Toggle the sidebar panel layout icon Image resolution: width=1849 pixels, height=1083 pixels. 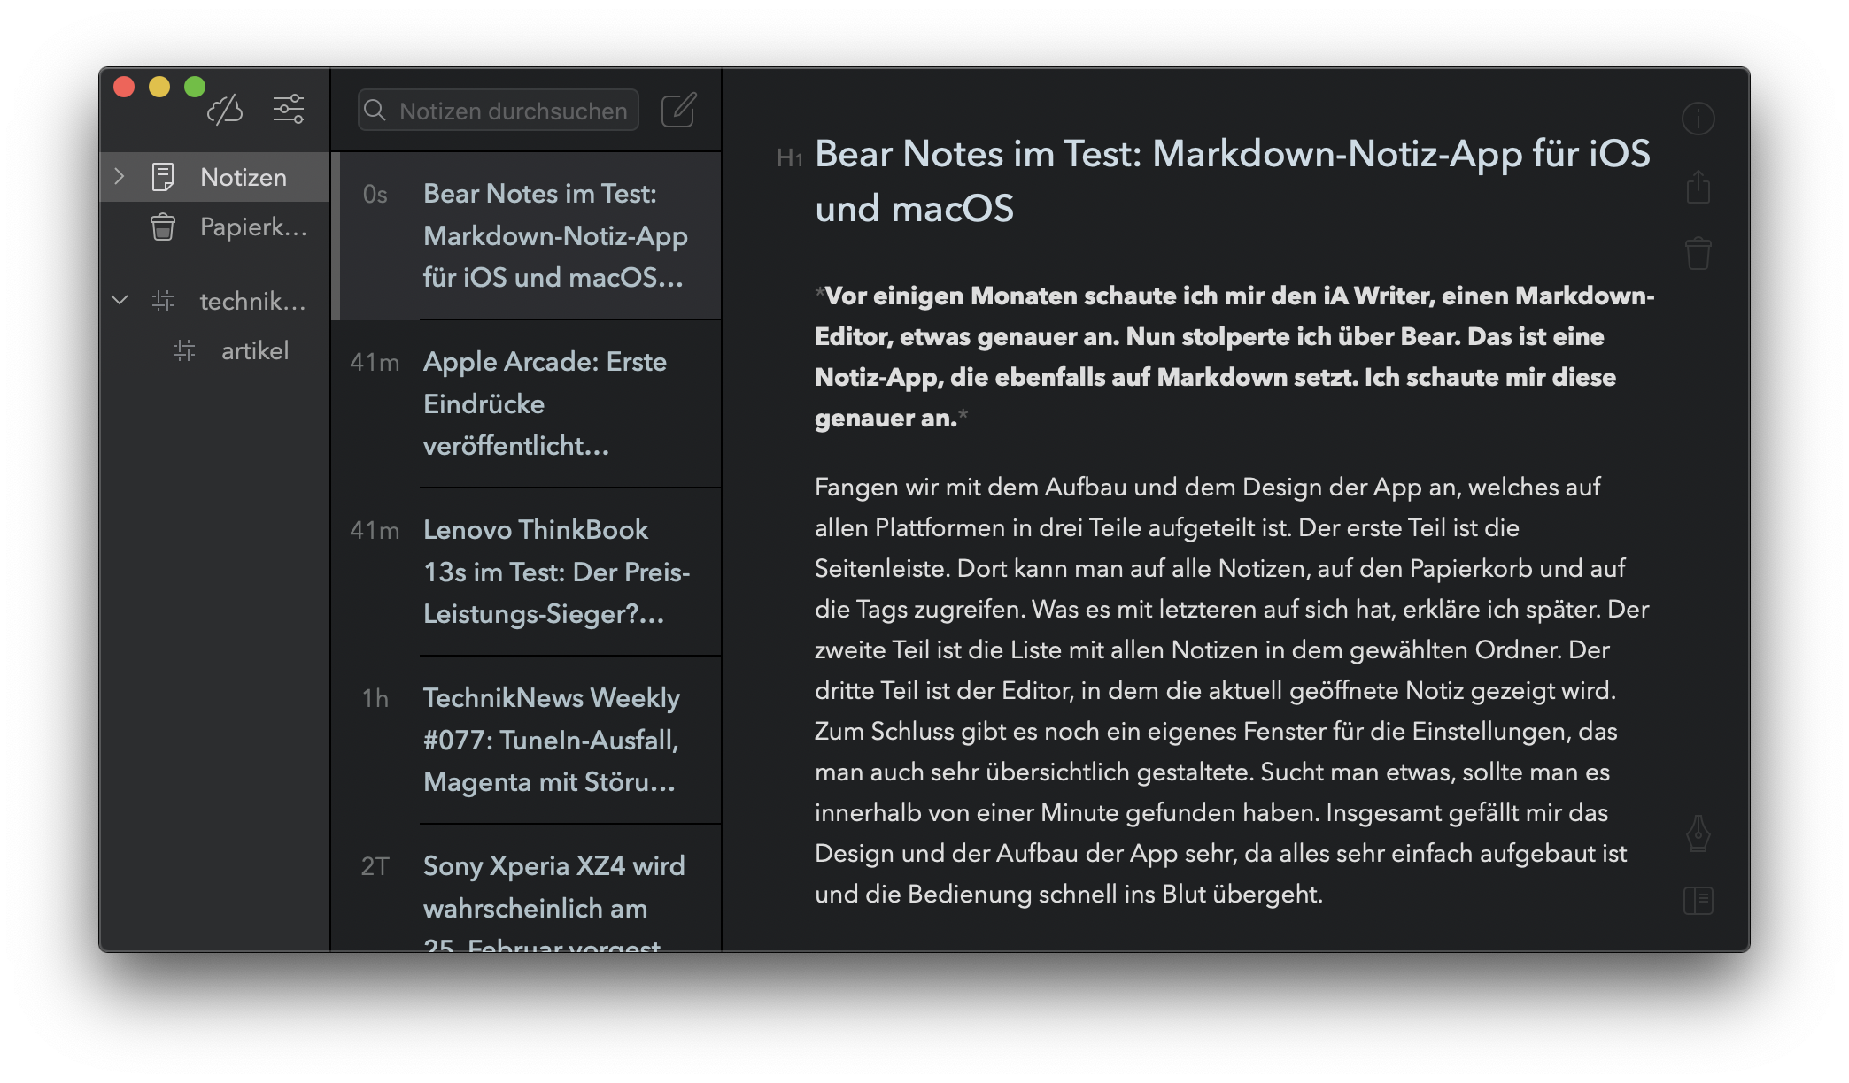[x=1698, y=901]
